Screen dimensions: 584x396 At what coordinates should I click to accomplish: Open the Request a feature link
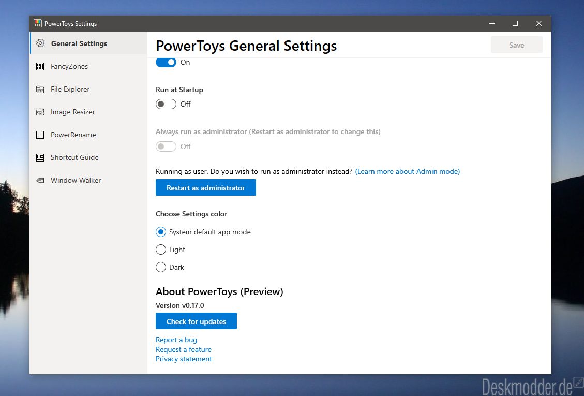[x=183, y=349]
